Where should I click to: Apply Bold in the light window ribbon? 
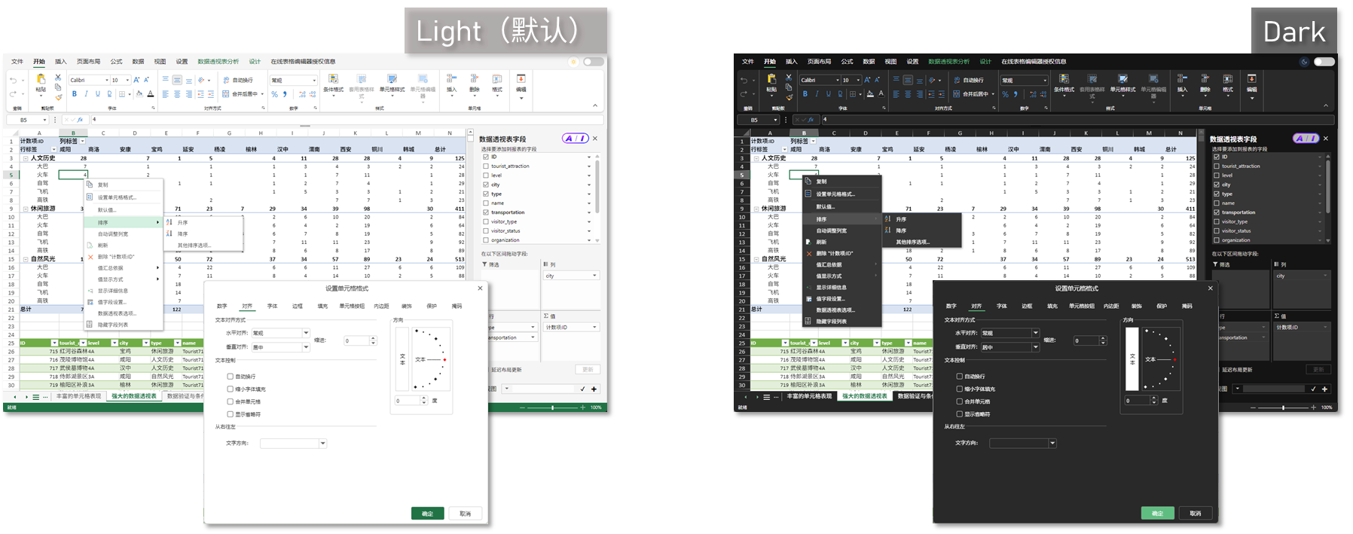pyautogui.click(x=75, y=94)
